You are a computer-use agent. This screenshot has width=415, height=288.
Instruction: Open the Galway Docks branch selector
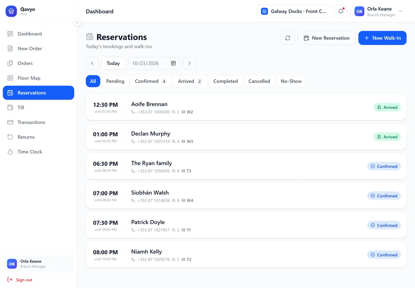[294, 11]
